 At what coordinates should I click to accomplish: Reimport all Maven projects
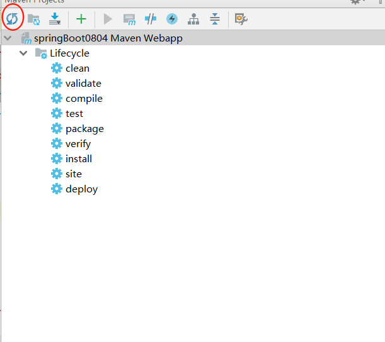pos(12,19)
